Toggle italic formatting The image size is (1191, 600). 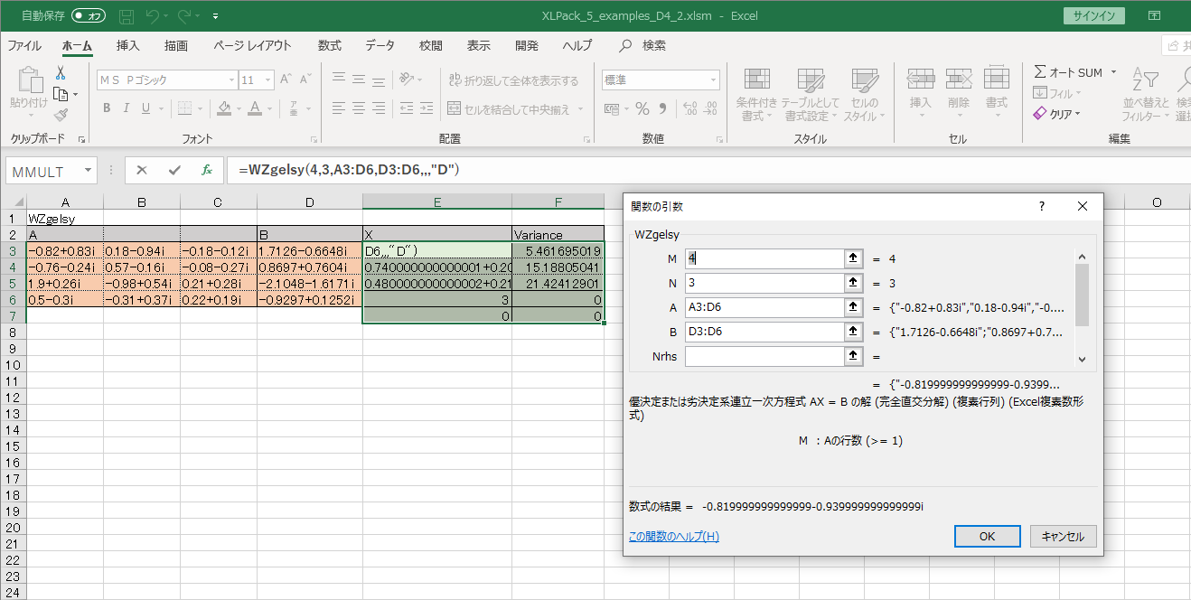tap(126, 108)
